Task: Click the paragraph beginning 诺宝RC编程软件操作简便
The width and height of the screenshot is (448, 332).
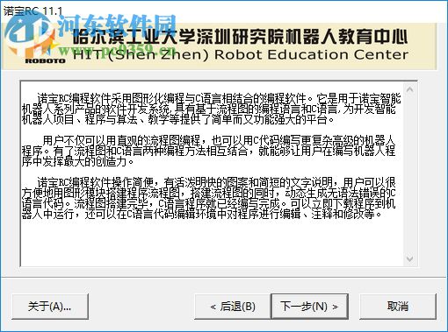Action: pos(208,198)
